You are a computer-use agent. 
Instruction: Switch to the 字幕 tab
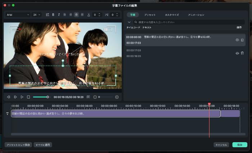point(133,15)
